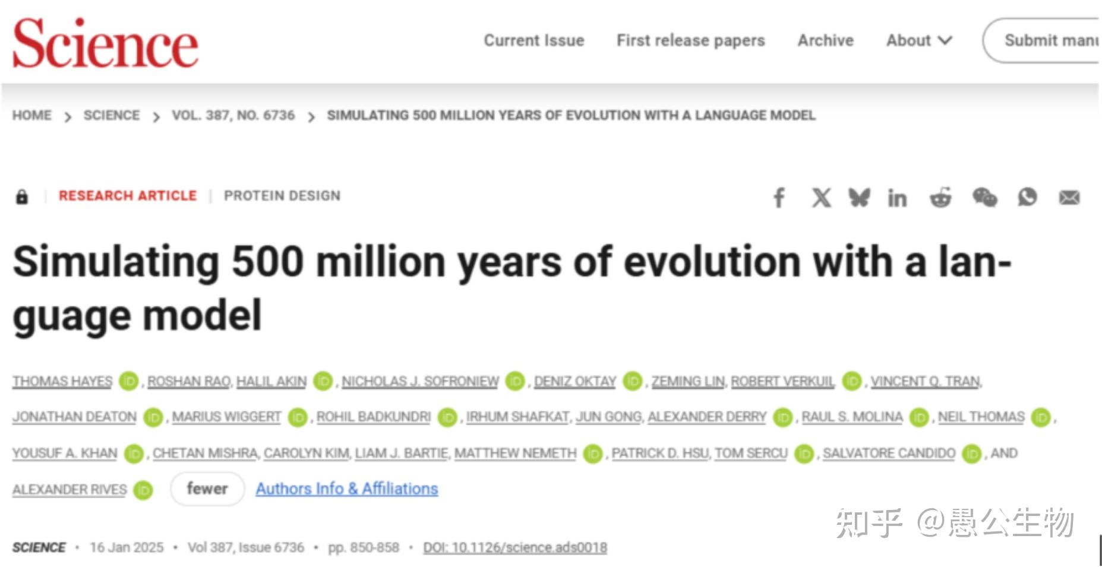Post the article to Reddit
1102x567 pixels.
(940, 198)
